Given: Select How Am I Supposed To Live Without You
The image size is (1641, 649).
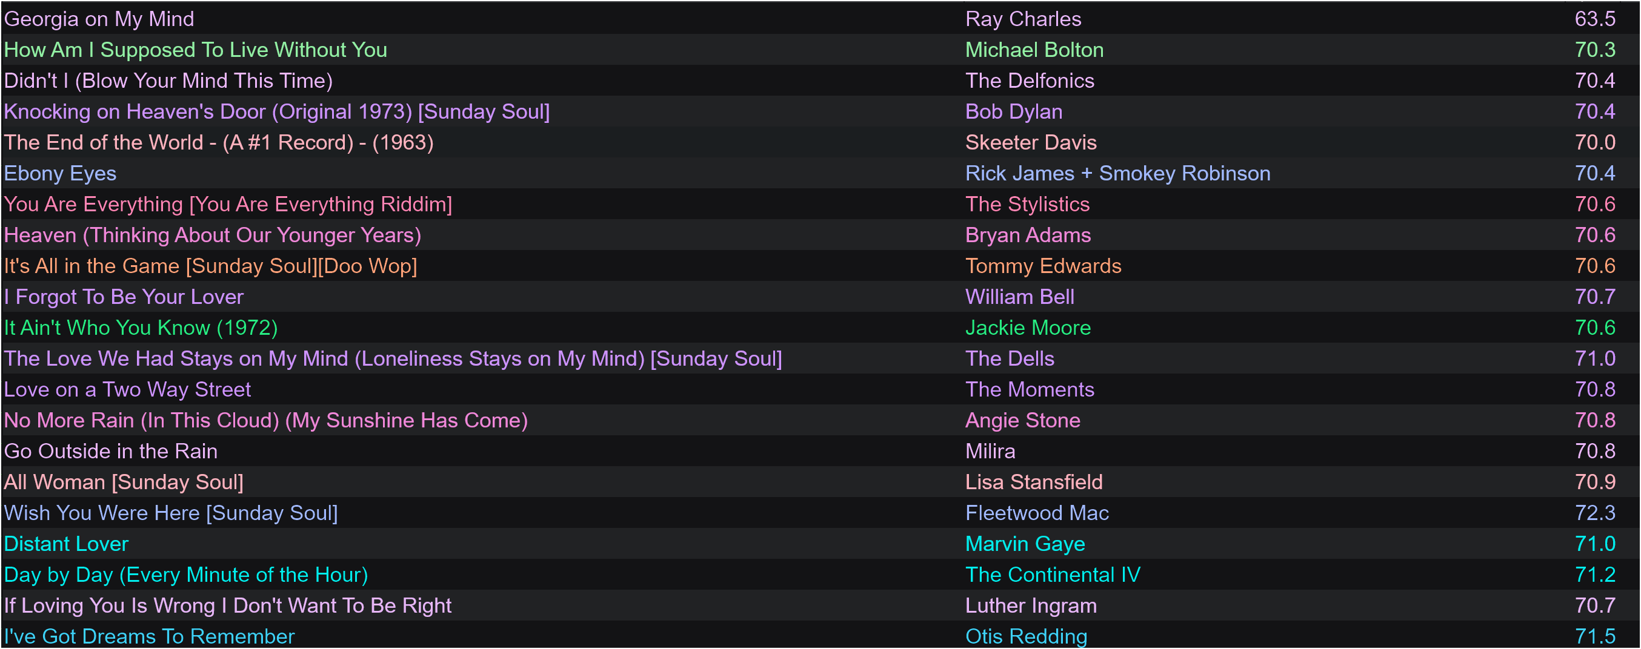Looking at the screenshot, I should tap(820, 50).
